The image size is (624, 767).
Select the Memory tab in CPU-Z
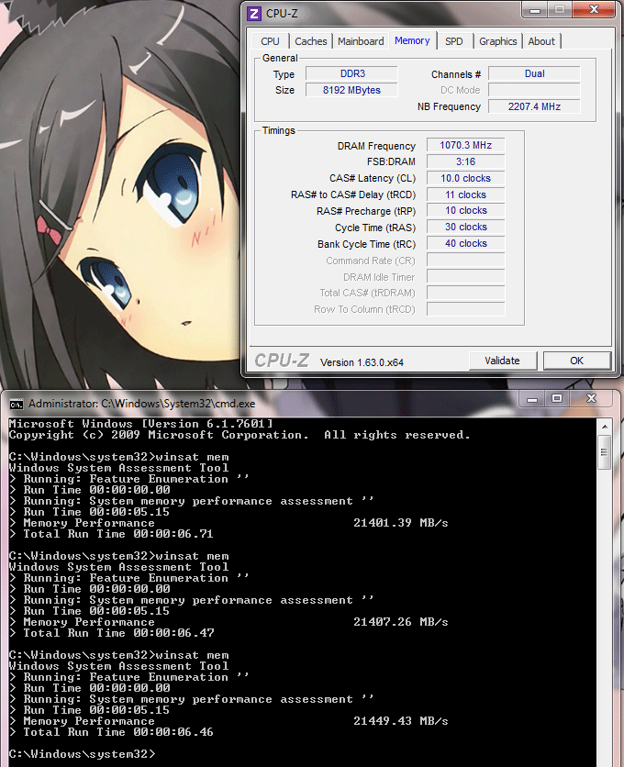point(412,40)
